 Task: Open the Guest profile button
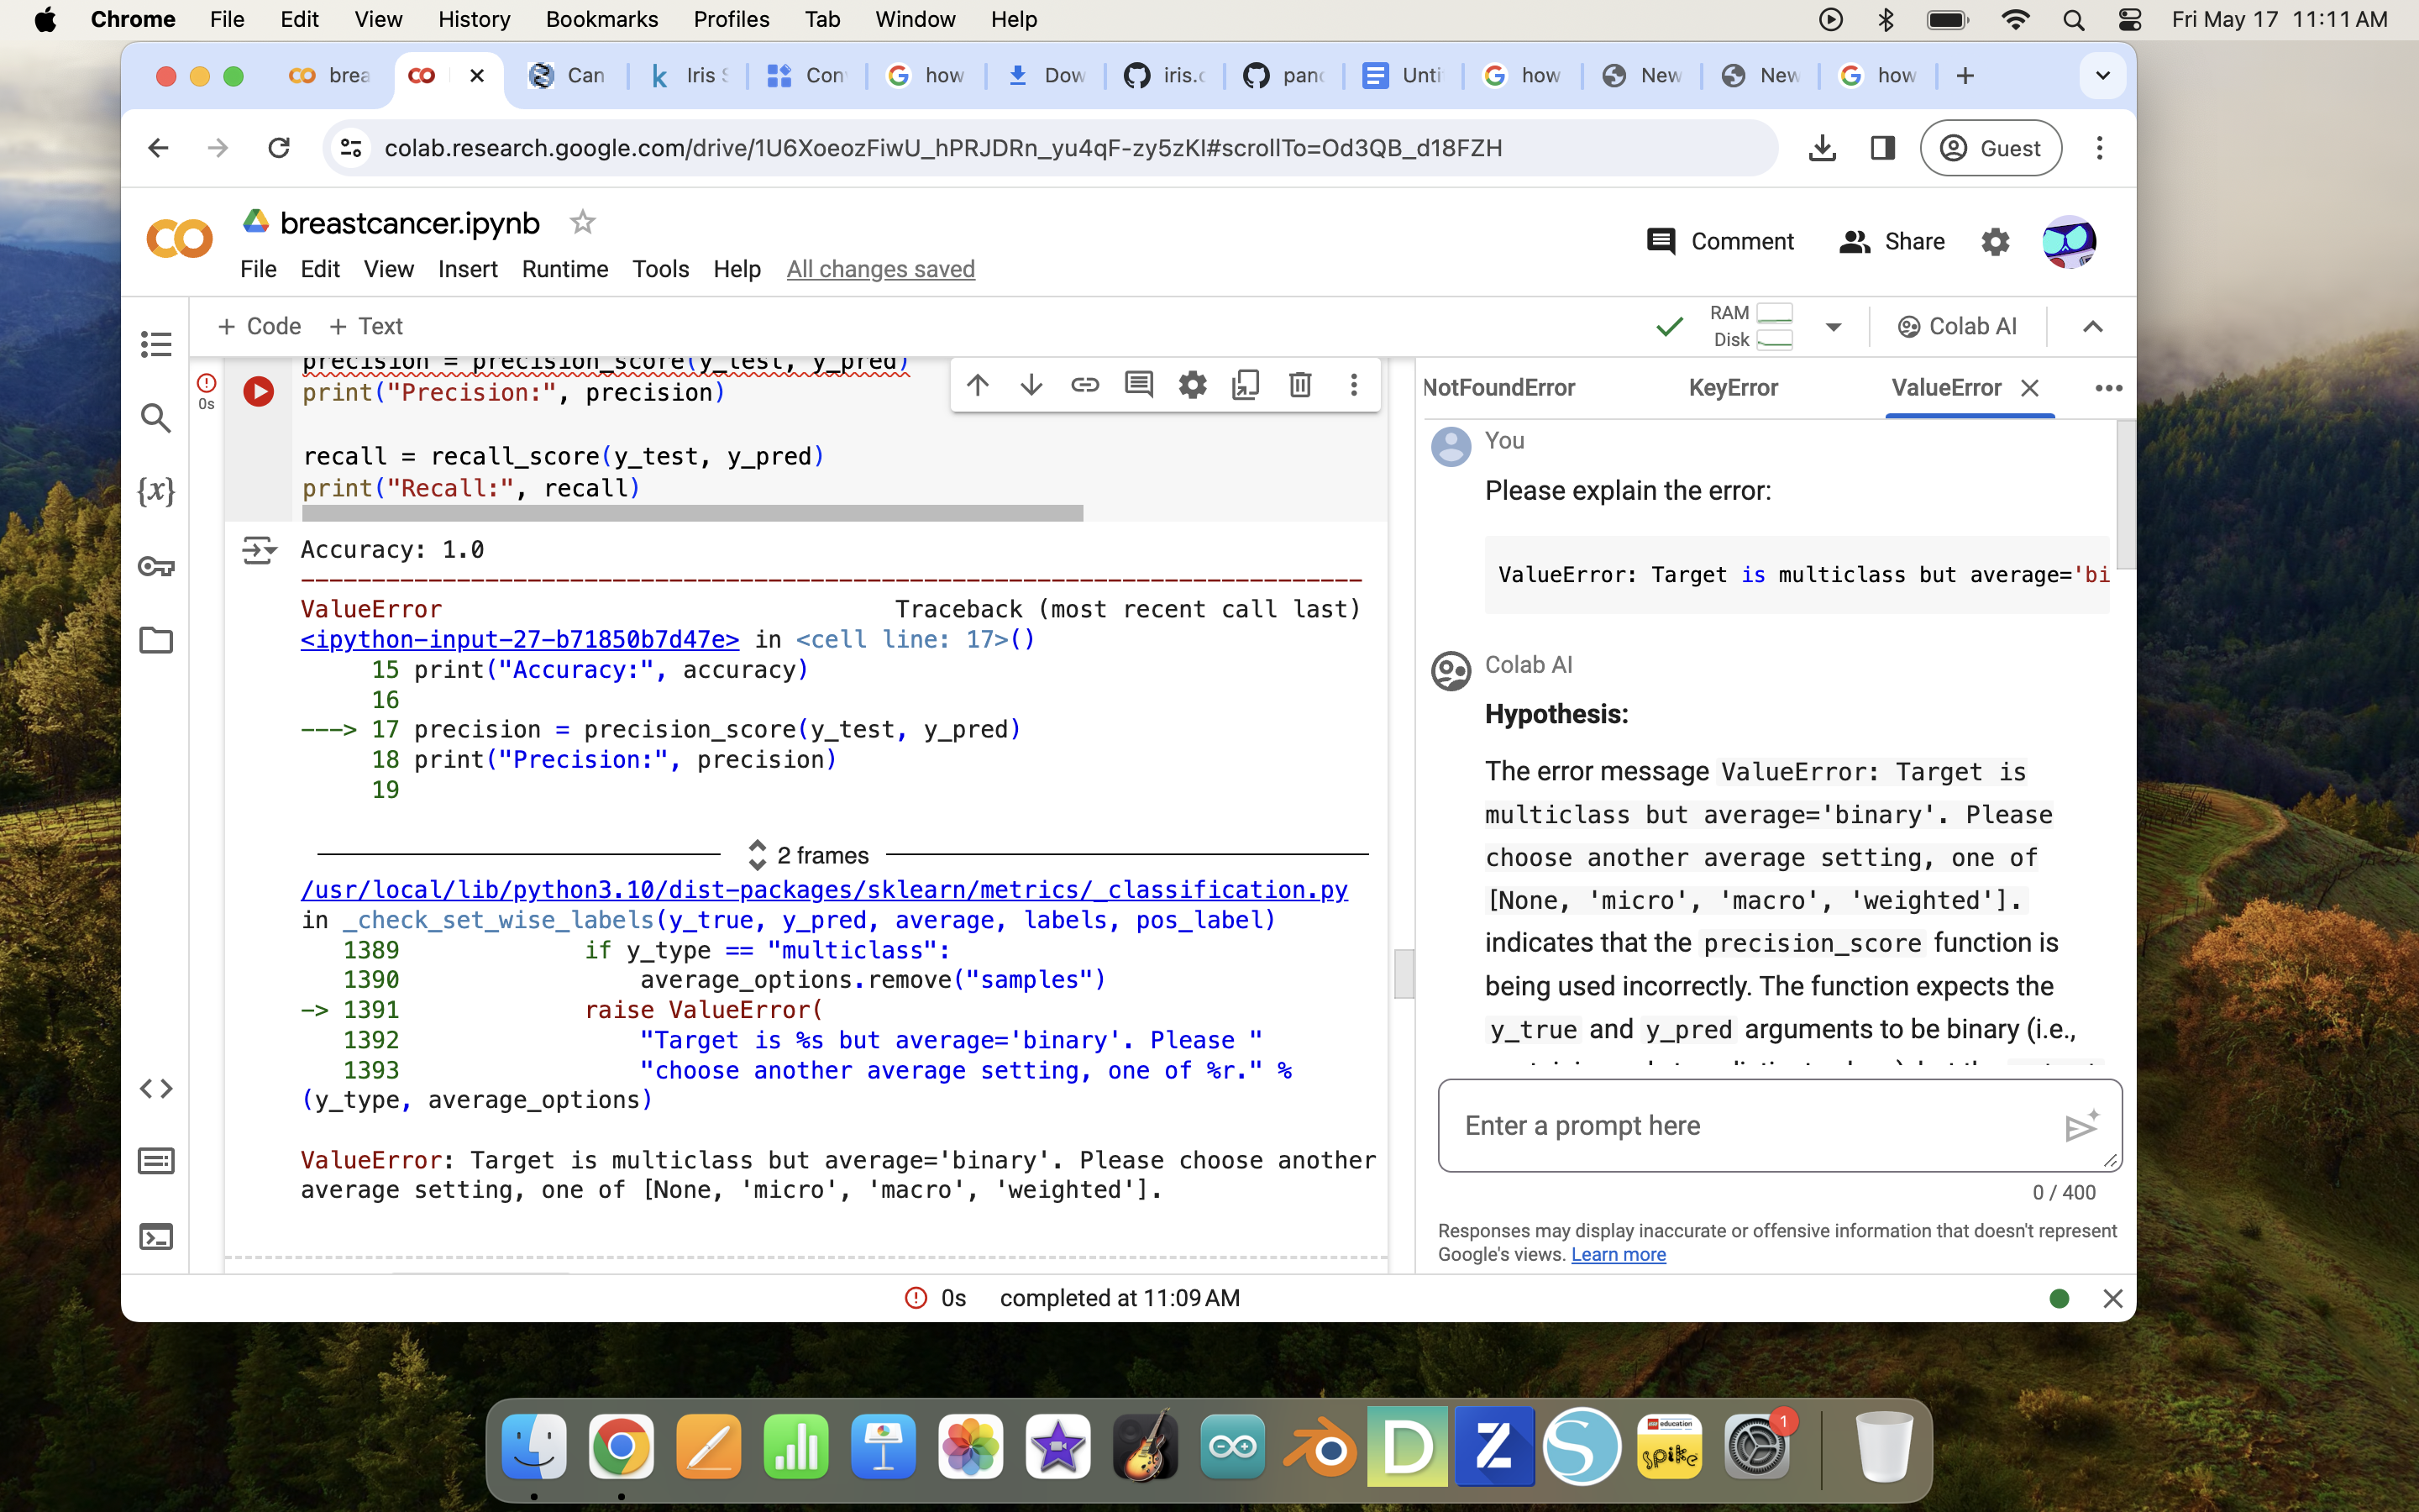[x=1990, y=148]
